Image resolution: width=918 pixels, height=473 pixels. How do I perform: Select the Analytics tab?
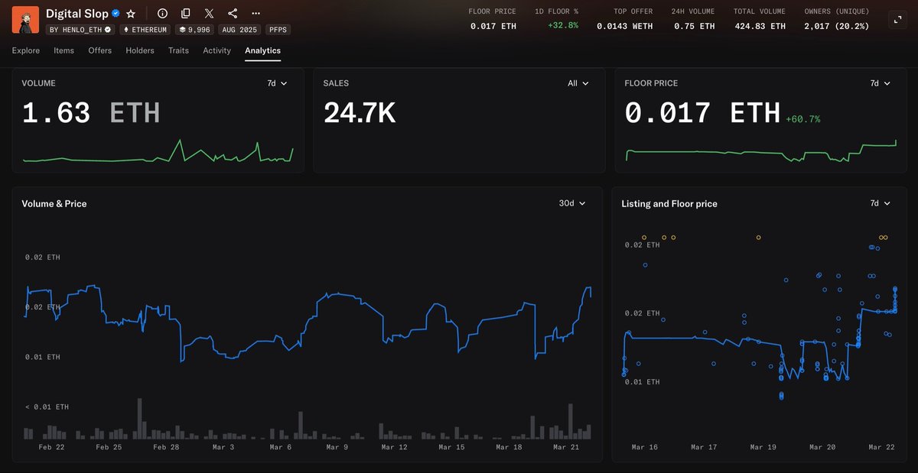click(x=262, y=50)
